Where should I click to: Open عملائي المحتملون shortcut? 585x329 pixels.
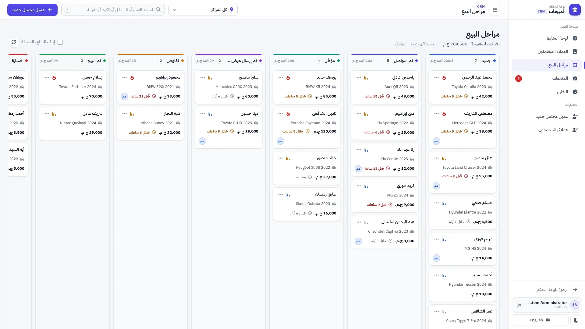pyautogui.click(x=547, y=130)
